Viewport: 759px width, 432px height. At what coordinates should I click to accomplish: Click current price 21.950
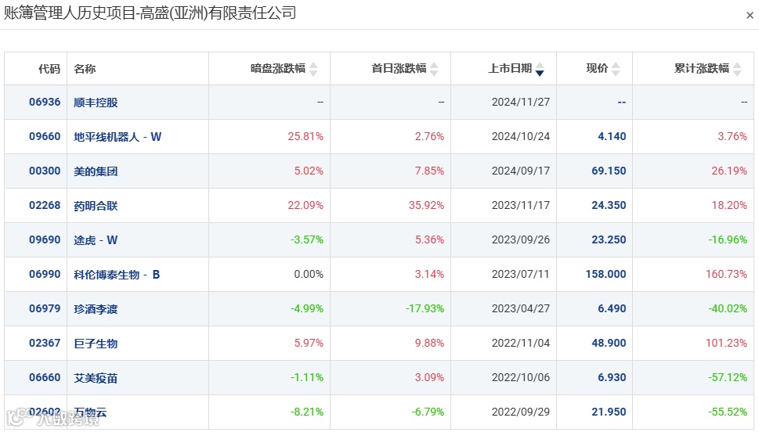pyautogui.click(x=609, y=412)
